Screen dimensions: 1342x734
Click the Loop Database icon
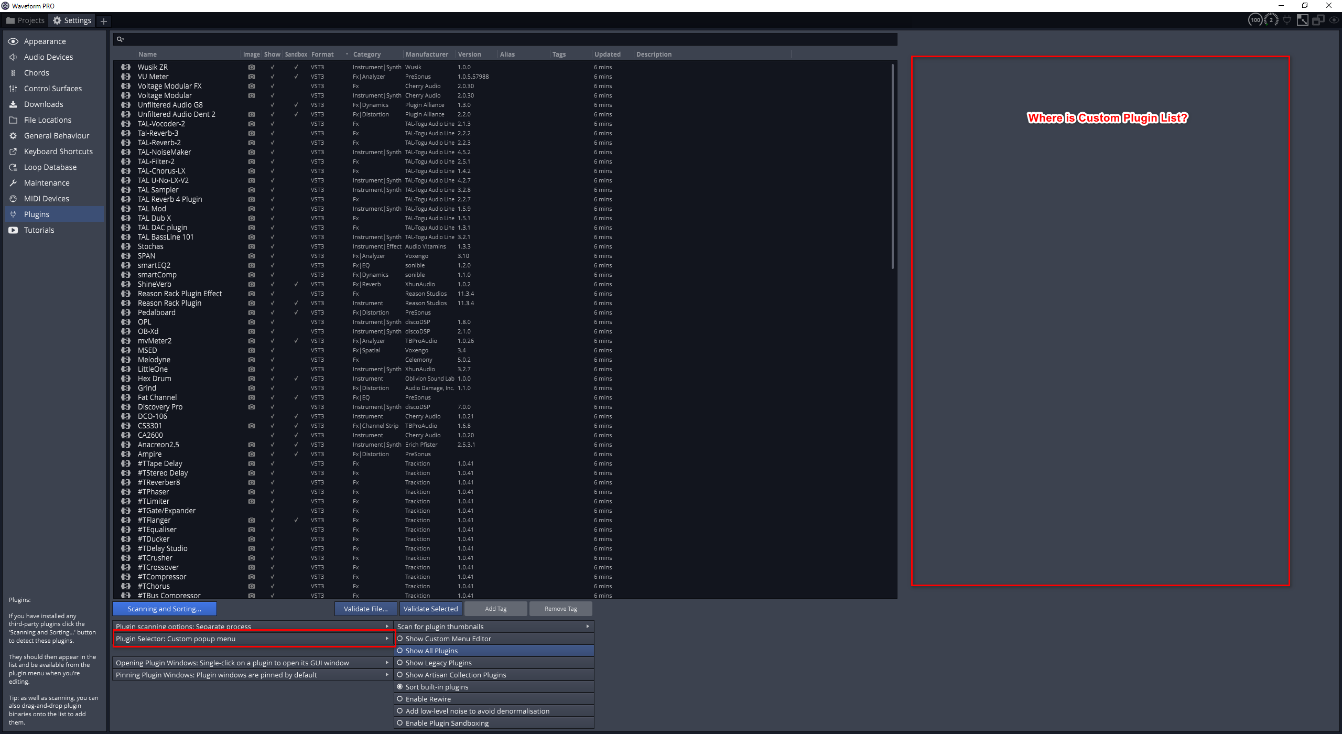point(13,167)
